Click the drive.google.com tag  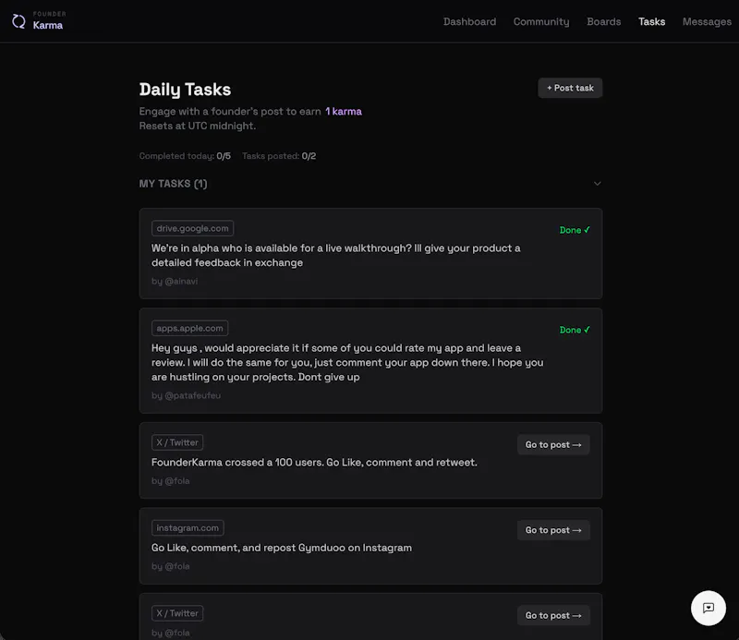[x=192, y=228]
